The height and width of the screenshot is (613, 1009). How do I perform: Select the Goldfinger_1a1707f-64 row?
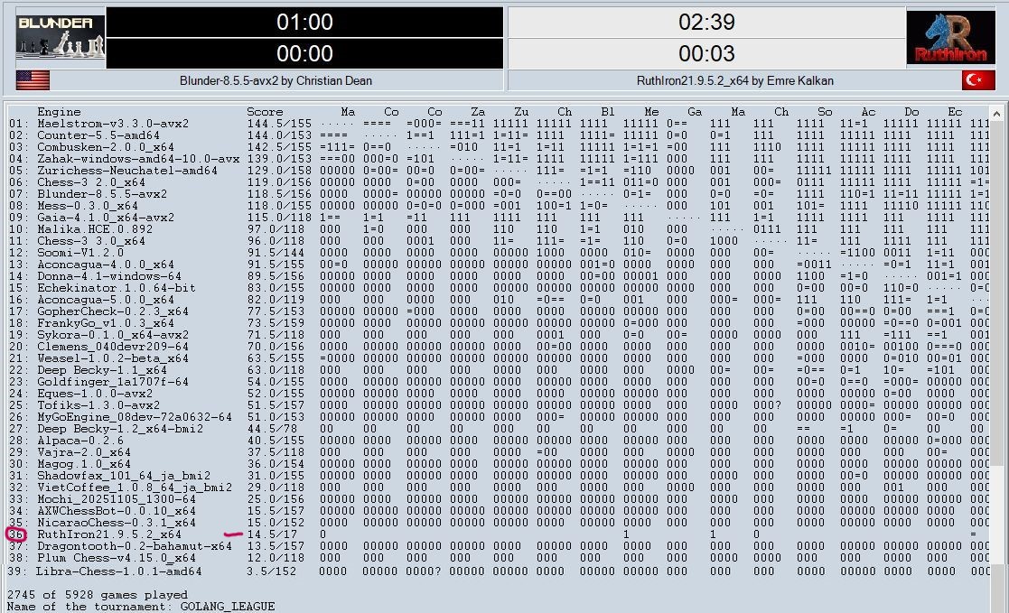[x=499, y=382]
